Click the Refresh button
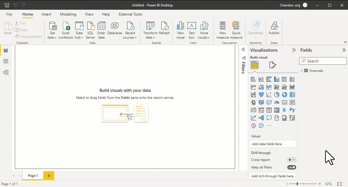Viewport: 348px width, 187px height. click(164, 28)
